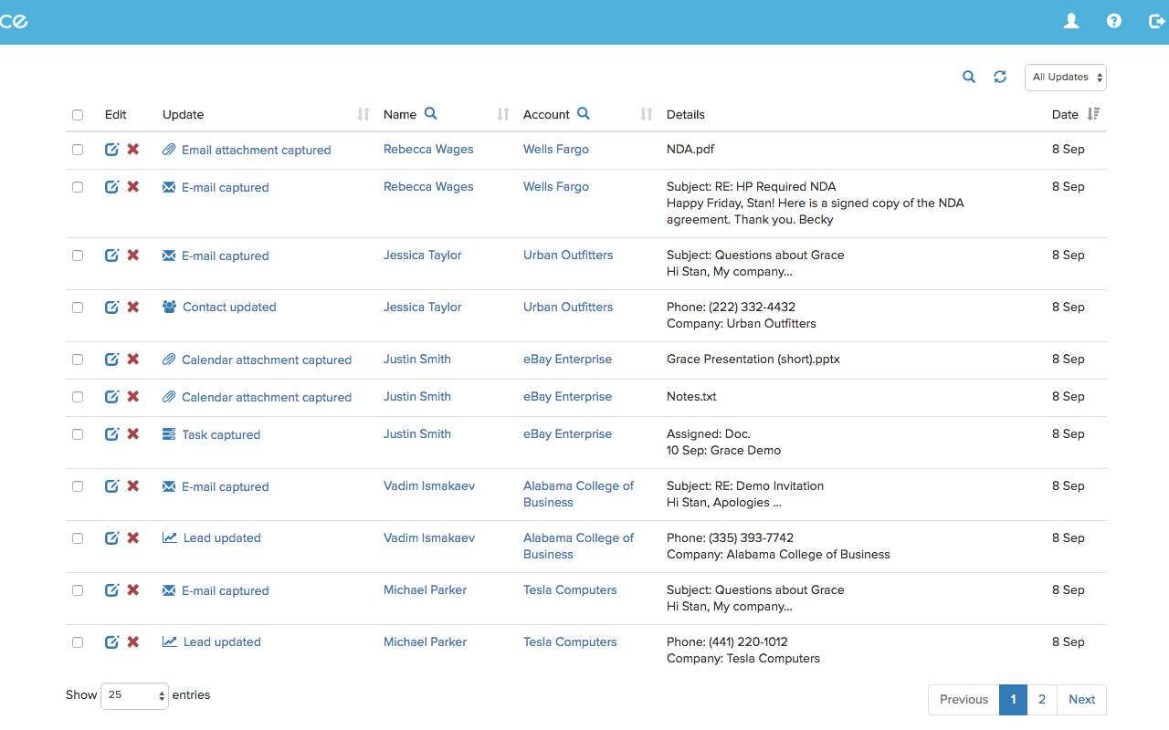Click the NDA.pdf details text
This screenshot has height=730, width=1169.
[690, 149]
